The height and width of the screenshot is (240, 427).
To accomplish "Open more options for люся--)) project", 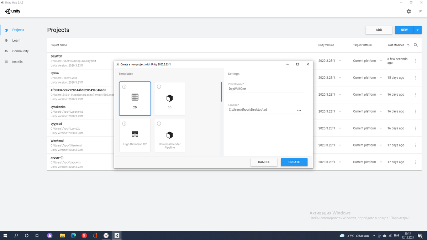I will pos(415,162).
